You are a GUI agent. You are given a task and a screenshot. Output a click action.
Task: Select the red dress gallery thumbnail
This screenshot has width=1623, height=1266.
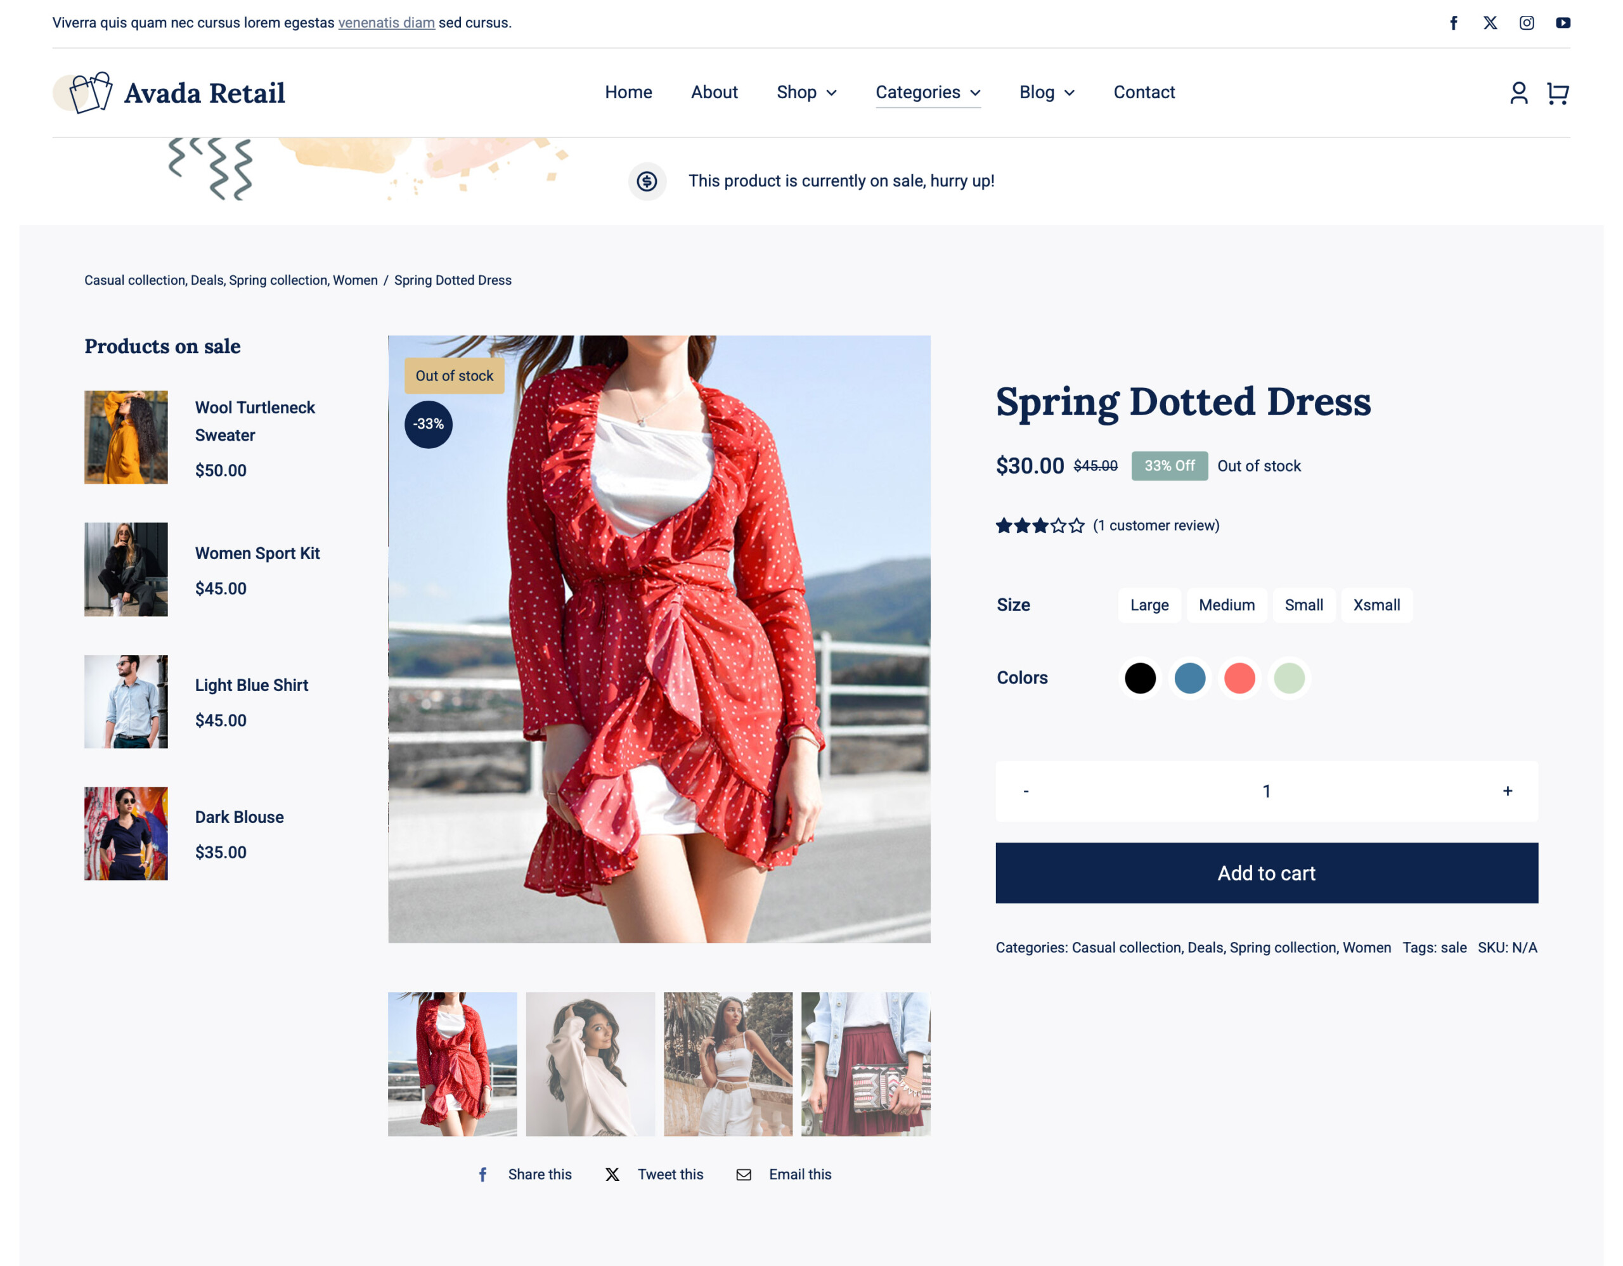click(452, 1064)
